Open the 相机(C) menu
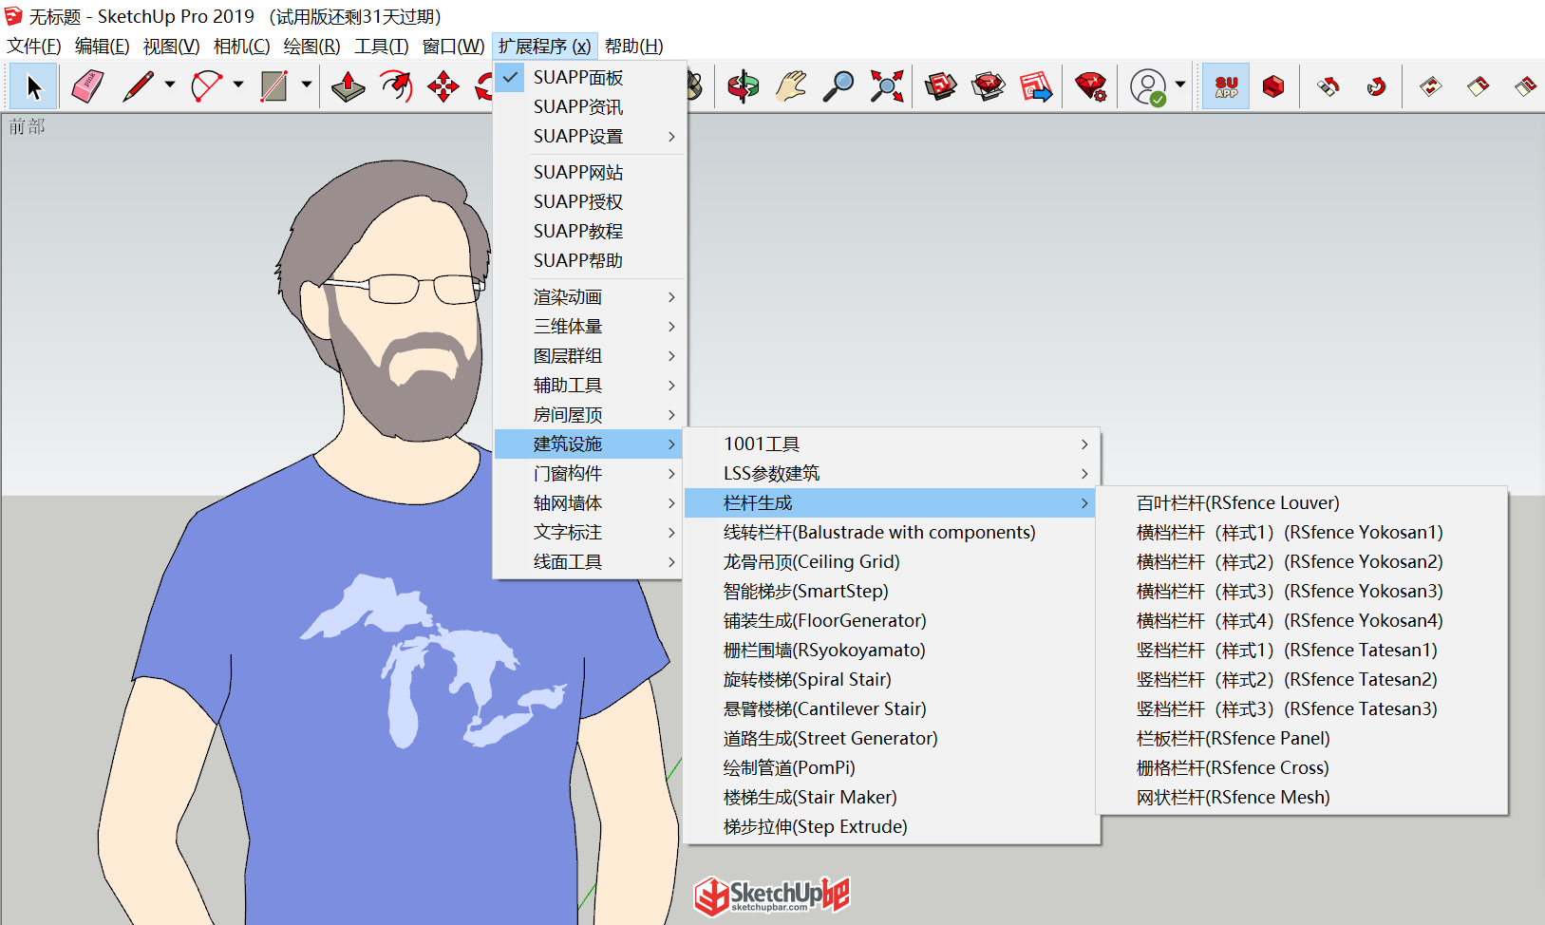1545x925 pixels. tap(241, 46)
